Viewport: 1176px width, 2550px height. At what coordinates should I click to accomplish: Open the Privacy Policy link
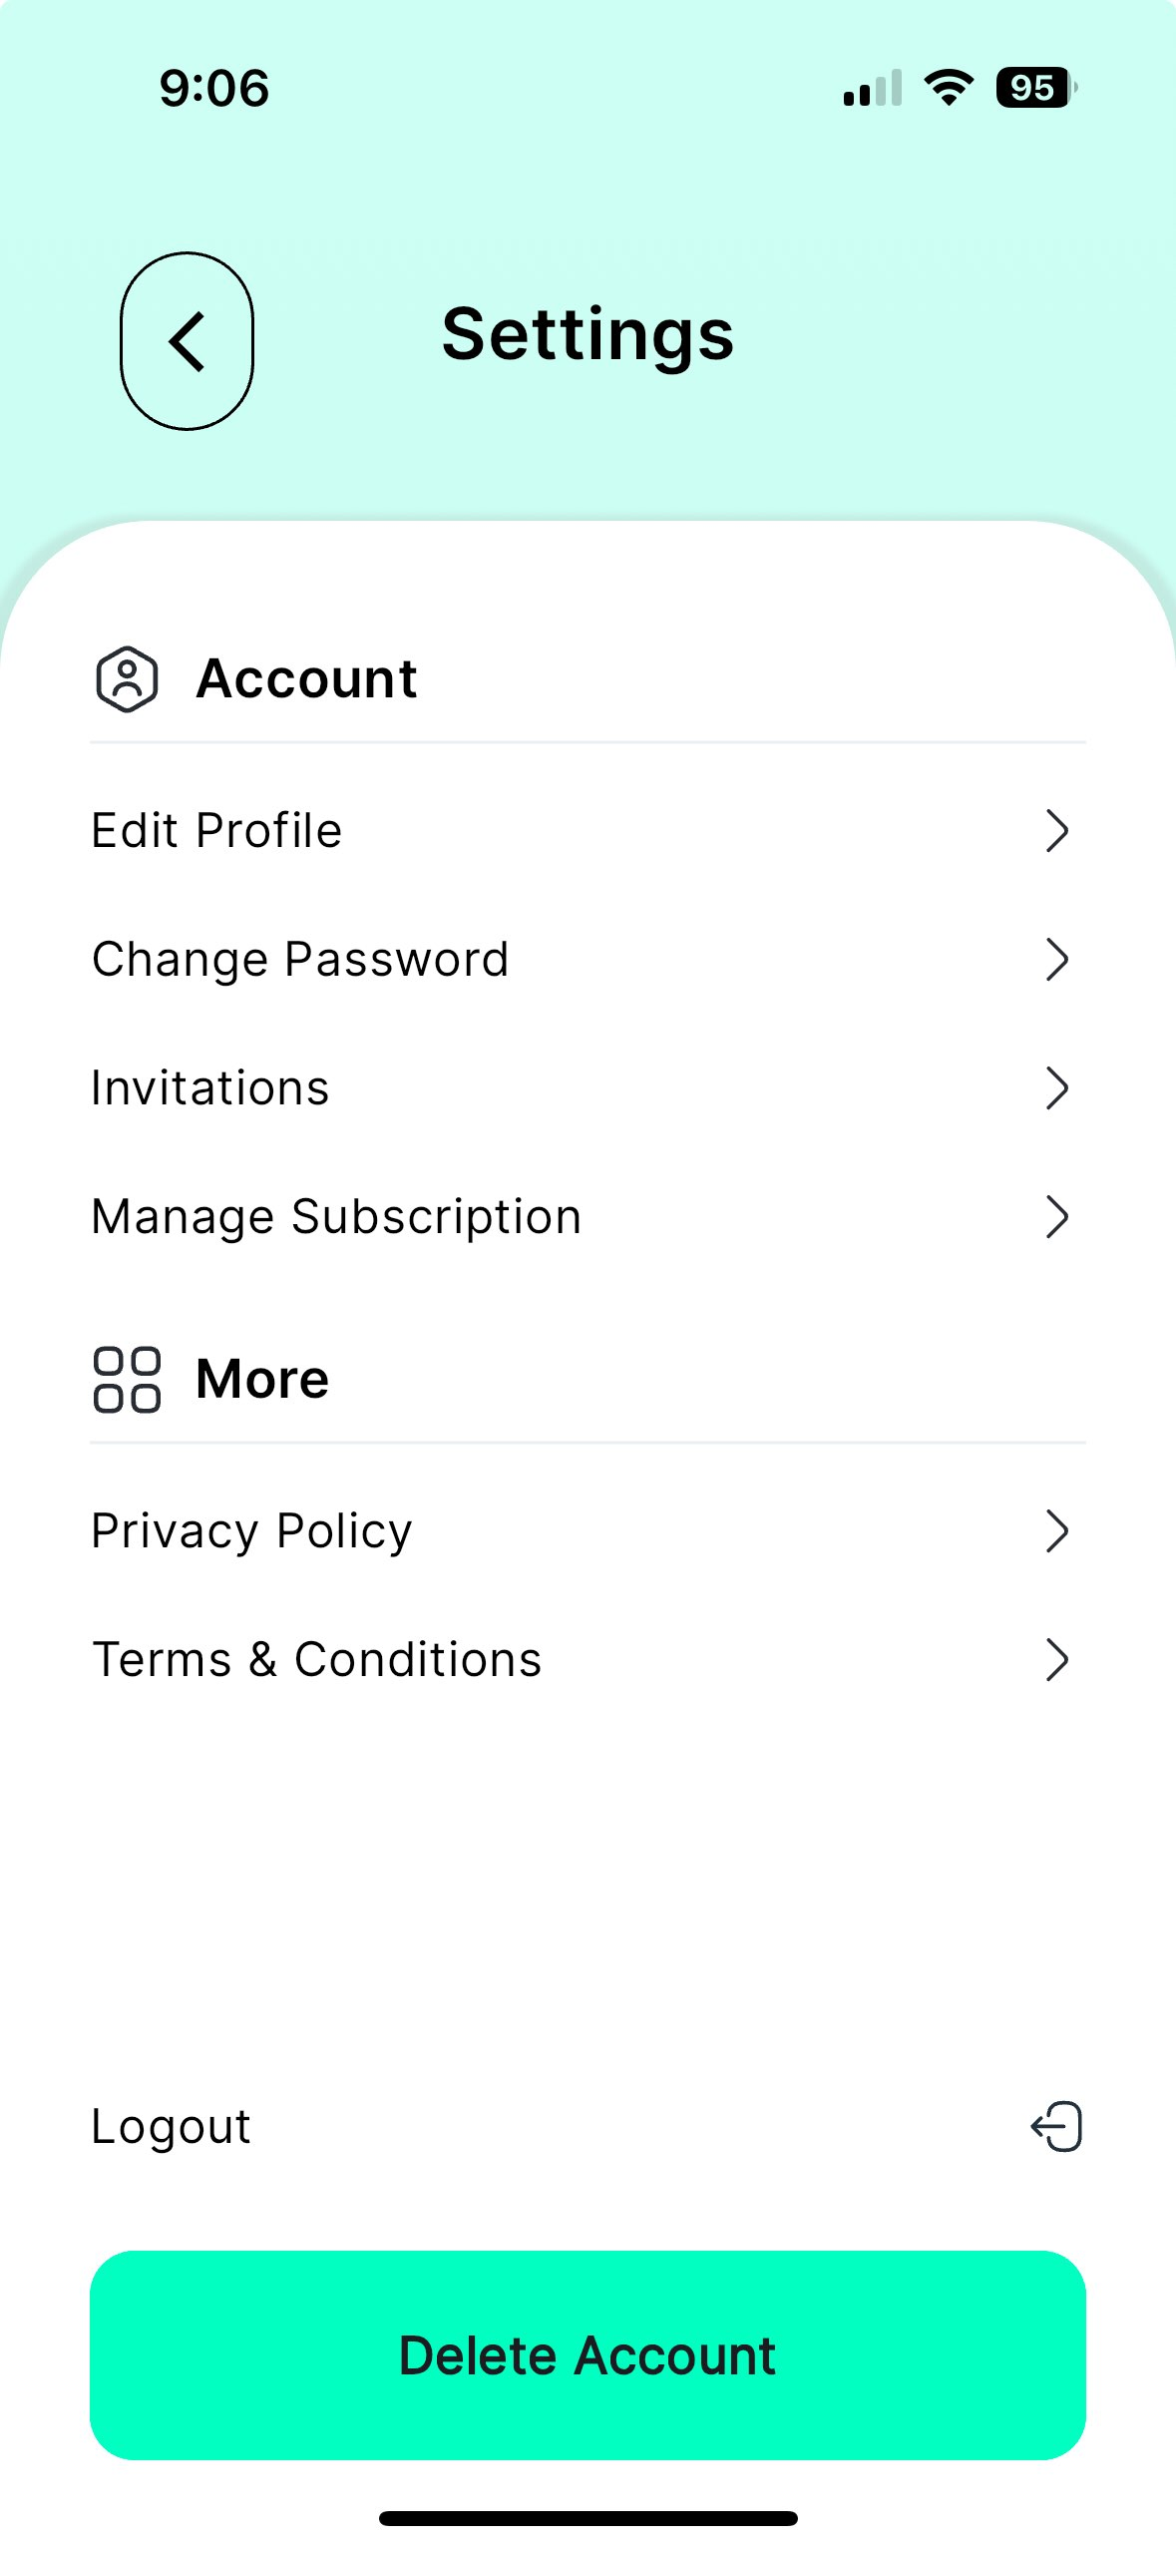tap(588, 1531)
